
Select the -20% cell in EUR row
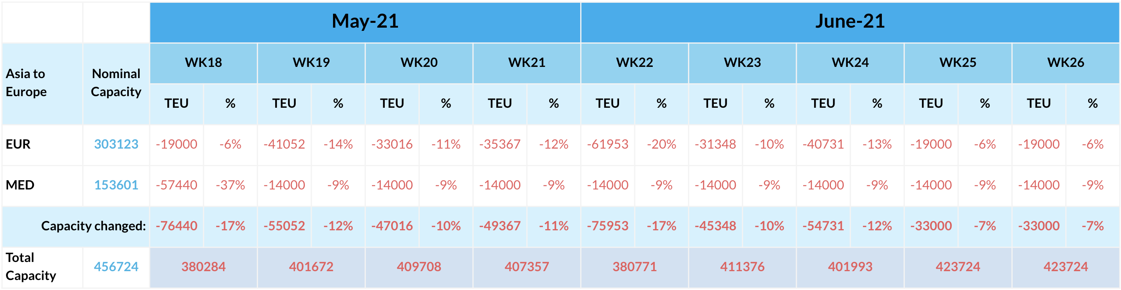tap(662, 144)
